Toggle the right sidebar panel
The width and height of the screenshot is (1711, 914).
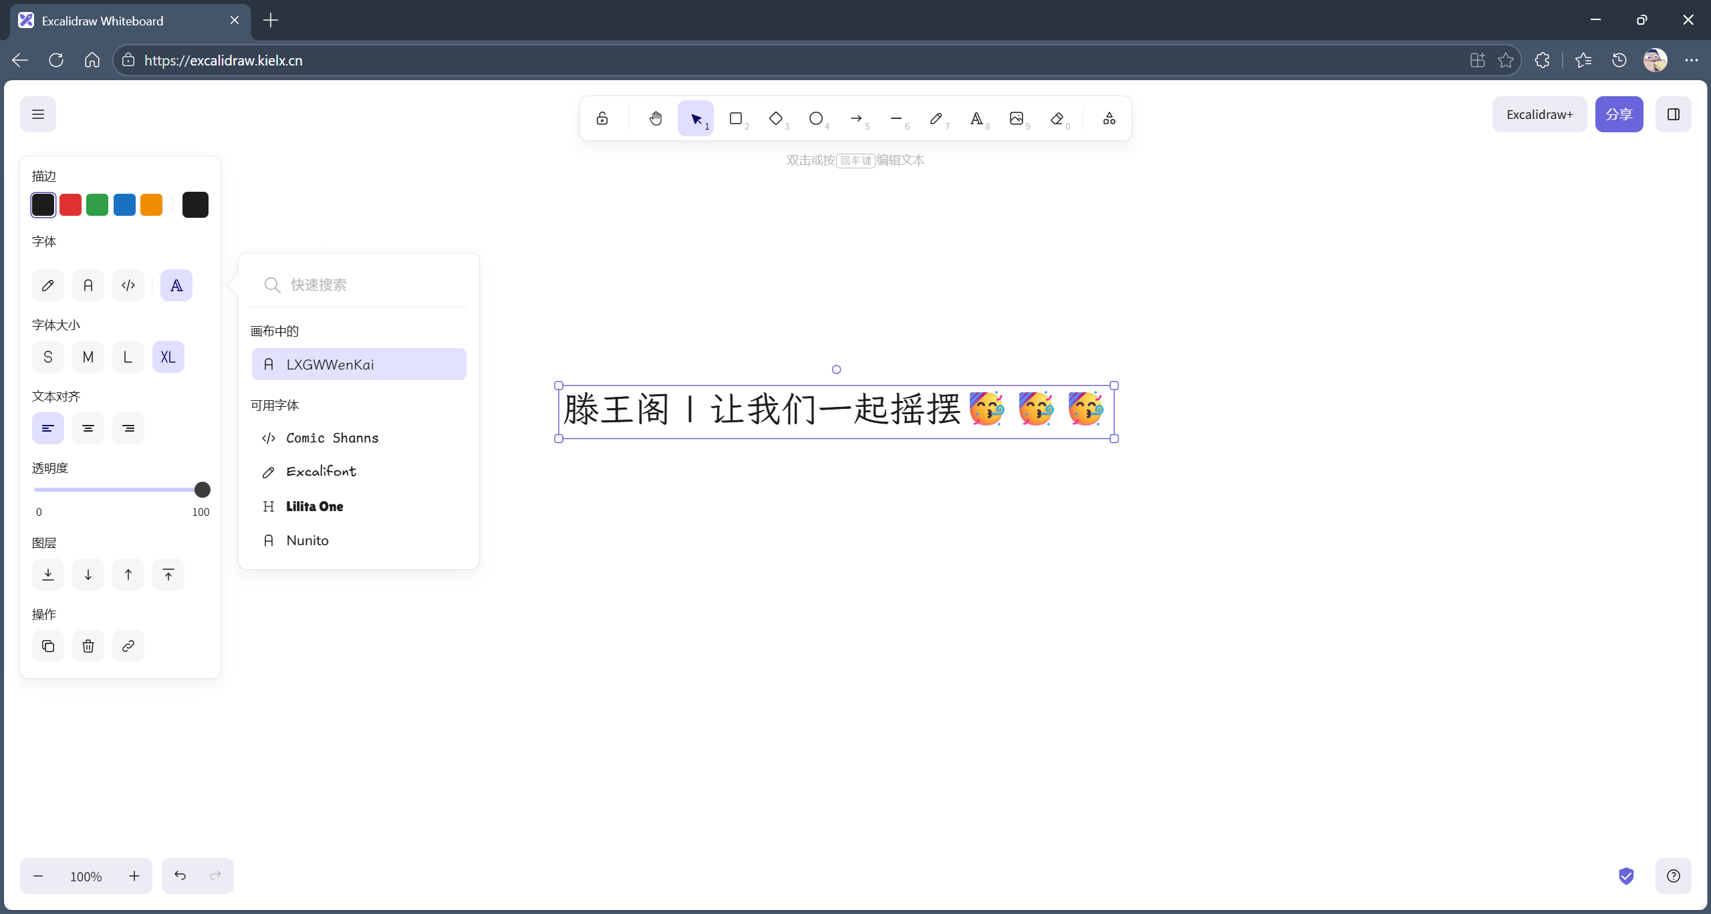(1673, 114)
